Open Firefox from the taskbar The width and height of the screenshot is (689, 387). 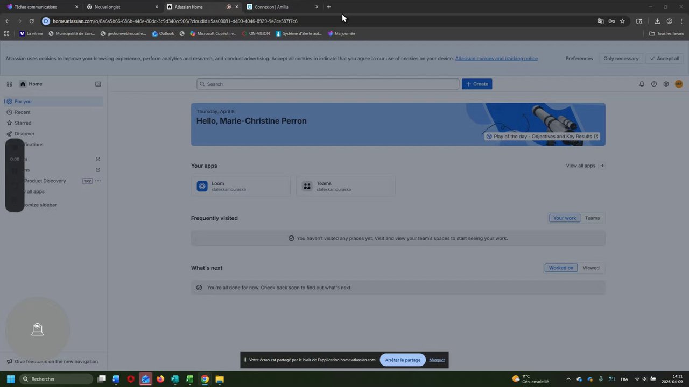pyautogui.click(x=160, y=379)
